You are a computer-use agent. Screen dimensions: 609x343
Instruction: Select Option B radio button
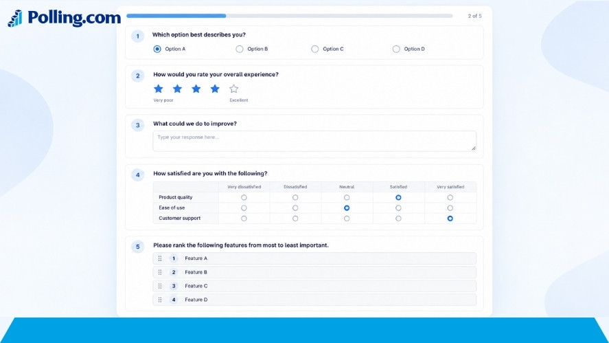pos(239,49)
